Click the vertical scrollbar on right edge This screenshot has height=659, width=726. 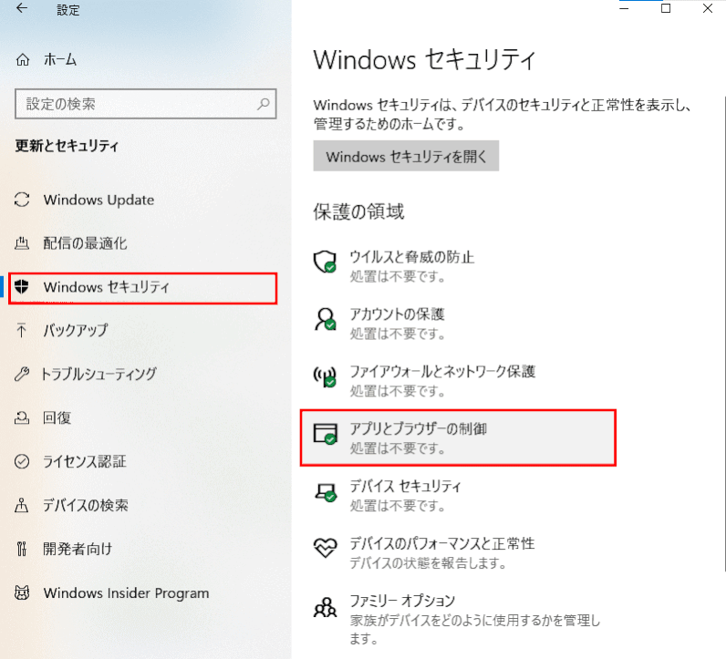pos(724,334)
